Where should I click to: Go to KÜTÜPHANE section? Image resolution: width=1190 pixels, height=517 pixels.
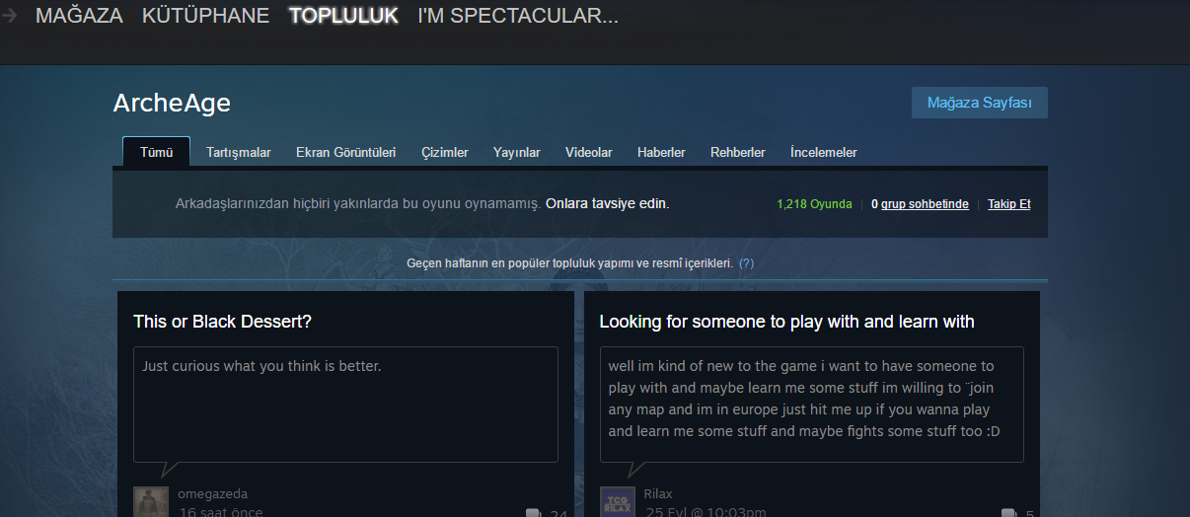(x=205, y=16)
